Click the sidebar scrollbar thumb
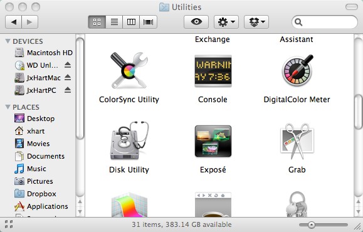 click(80, 88)
